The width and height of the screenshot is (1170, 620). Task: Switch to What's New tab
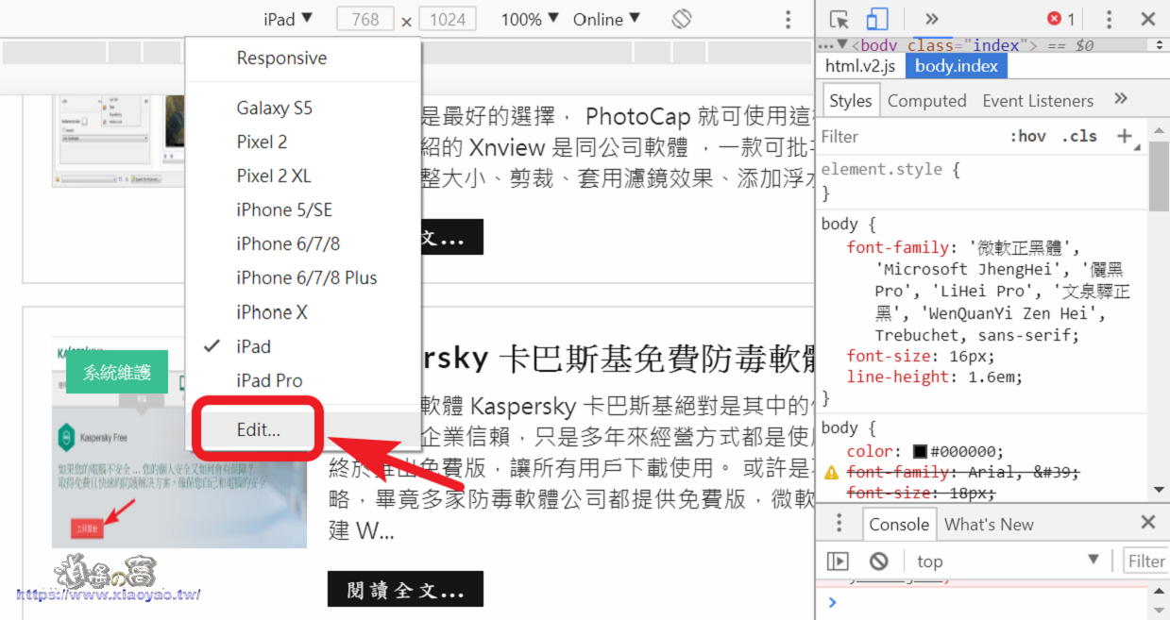[x=989, y=524]
